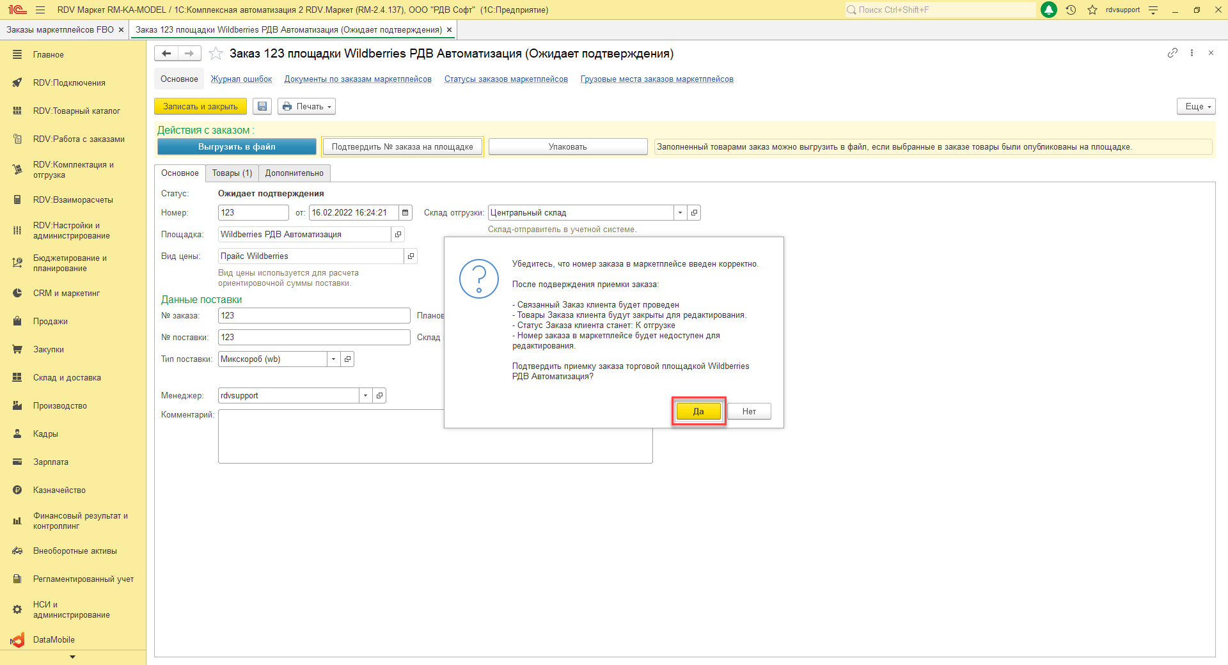This screenshot has width=1228, height=665.
Task: Open Статусы заказов маркетплейсов link
Action: coord(506,79)
